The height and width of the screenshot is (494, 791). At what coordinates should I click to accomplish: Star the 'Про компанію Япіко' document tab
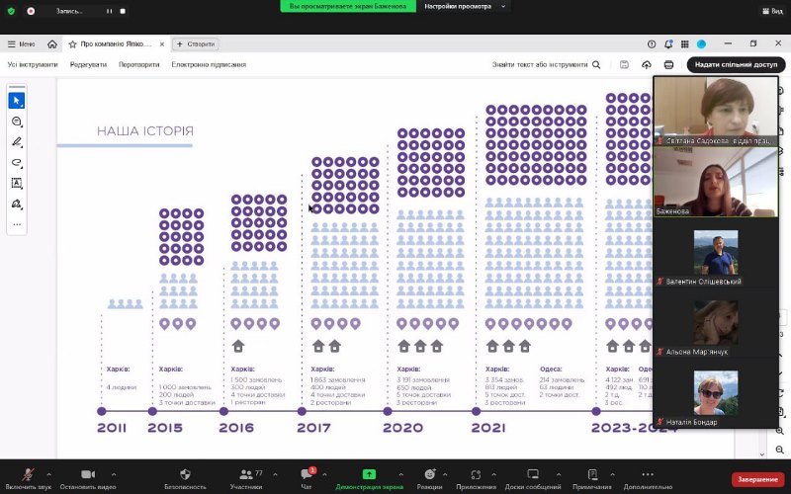pos(72,44)
